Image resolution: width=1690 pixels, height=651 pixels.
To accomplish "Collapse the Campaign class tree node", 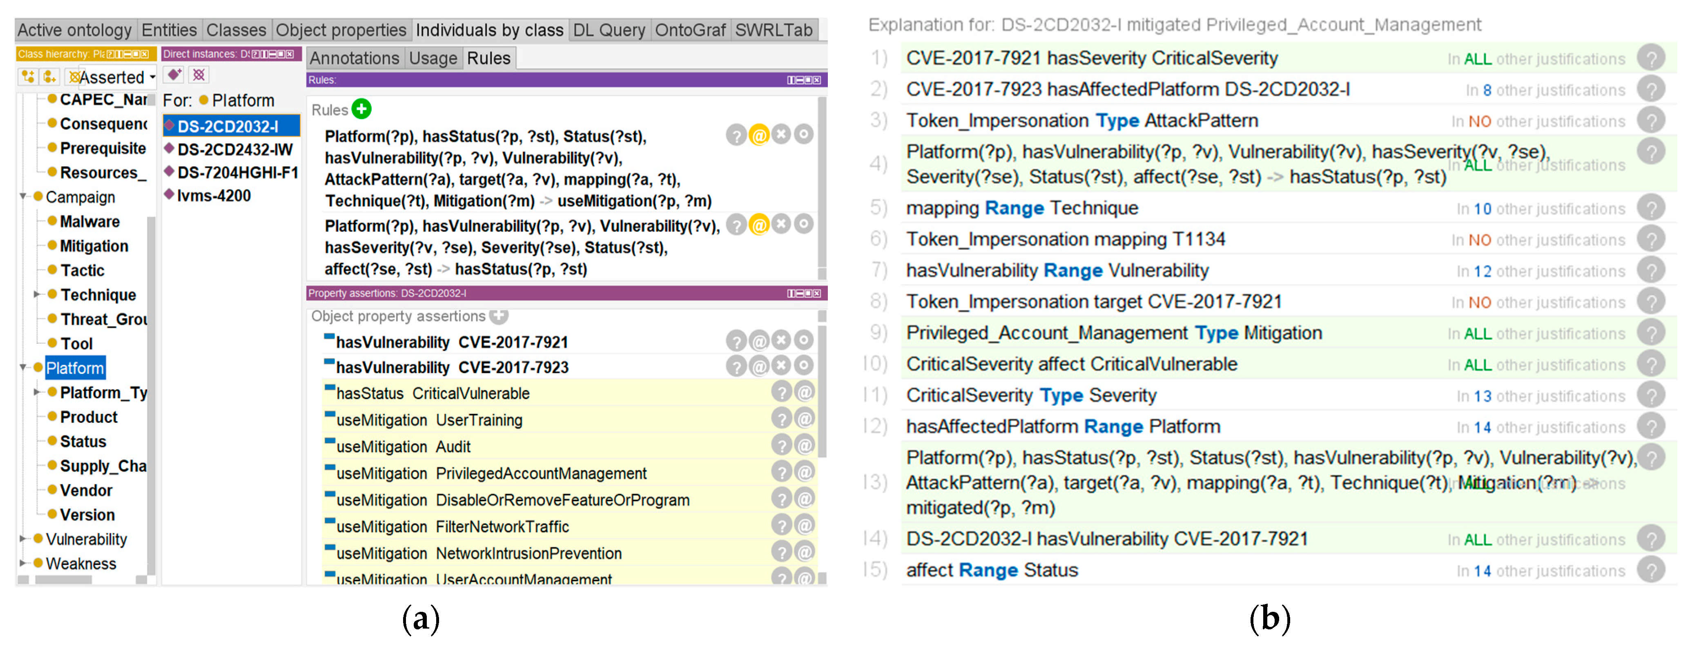I will point(23,197).
